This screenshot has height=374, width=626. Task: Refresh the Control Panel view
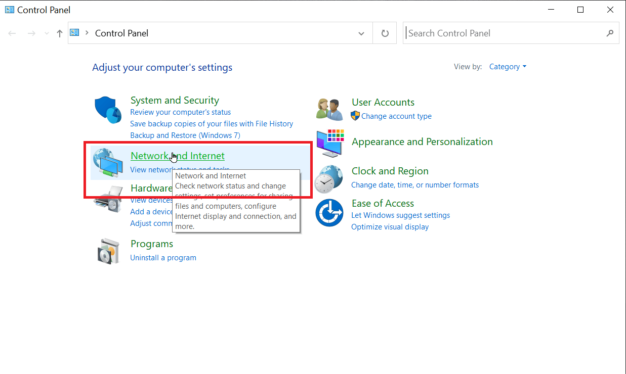click(385, 33)
